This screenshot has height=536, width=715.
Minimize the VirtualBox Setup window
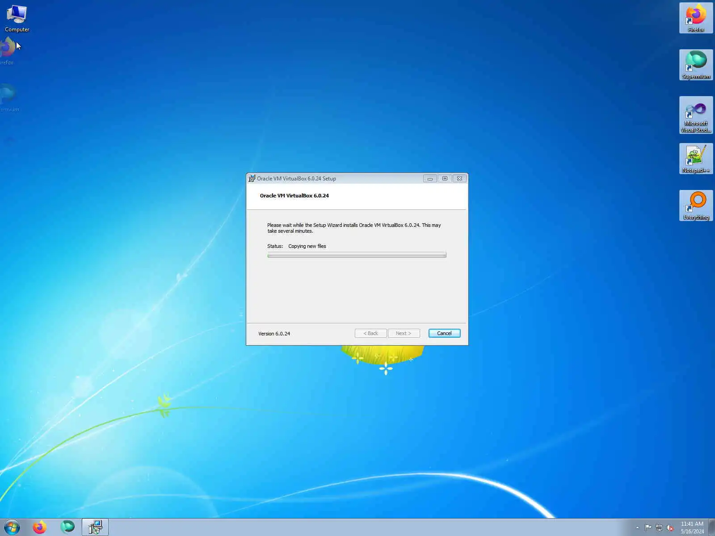pyautogui.click(x=430, y=179)
